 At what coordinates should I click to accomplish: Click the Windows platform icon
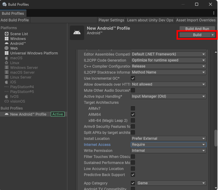click(7, 39)
